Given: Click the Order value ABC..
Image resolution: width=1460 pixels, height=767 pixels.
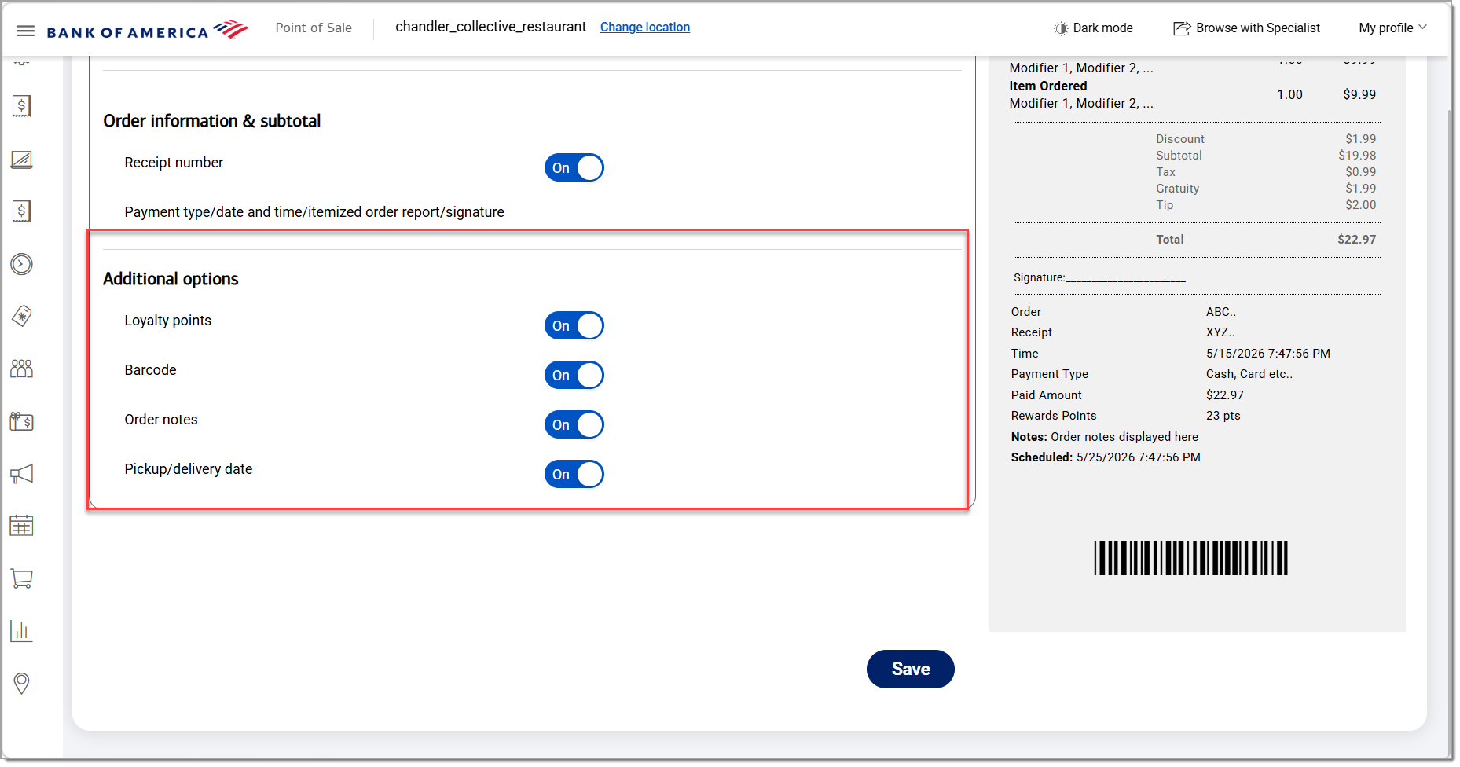Looking at the screenshot, I should [1221, 312].
